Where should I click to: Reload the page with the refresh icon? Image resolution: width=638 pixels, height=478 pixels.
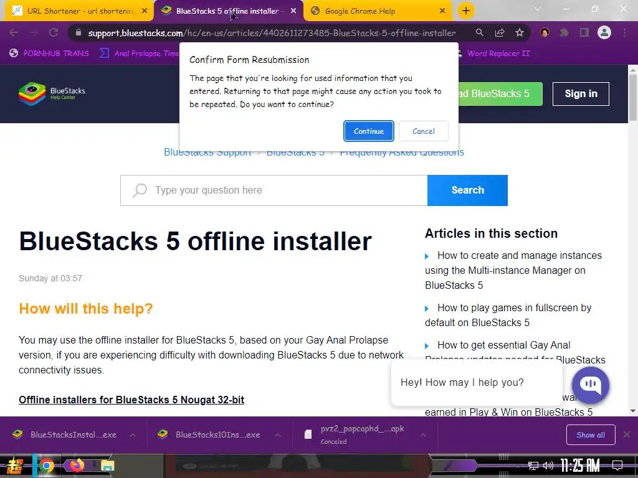coord(54,32)
